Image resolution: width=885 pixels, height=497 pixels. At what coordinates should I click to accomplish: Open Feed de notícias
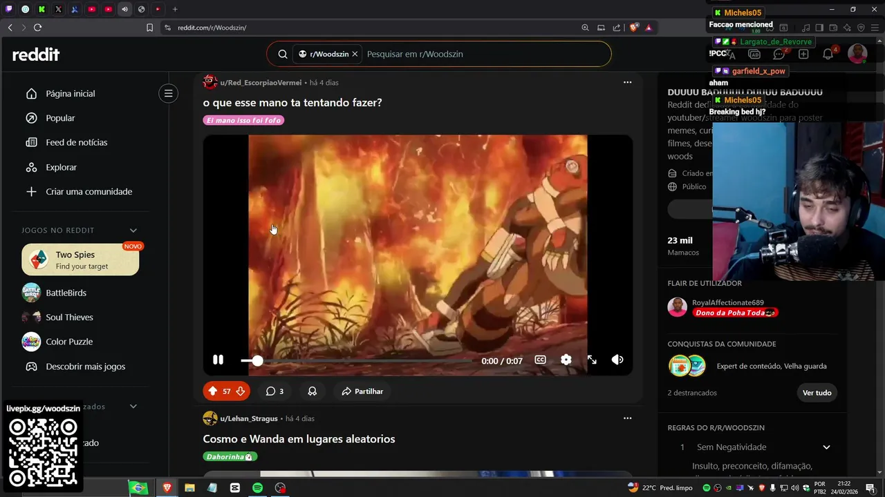click(76, 142)
